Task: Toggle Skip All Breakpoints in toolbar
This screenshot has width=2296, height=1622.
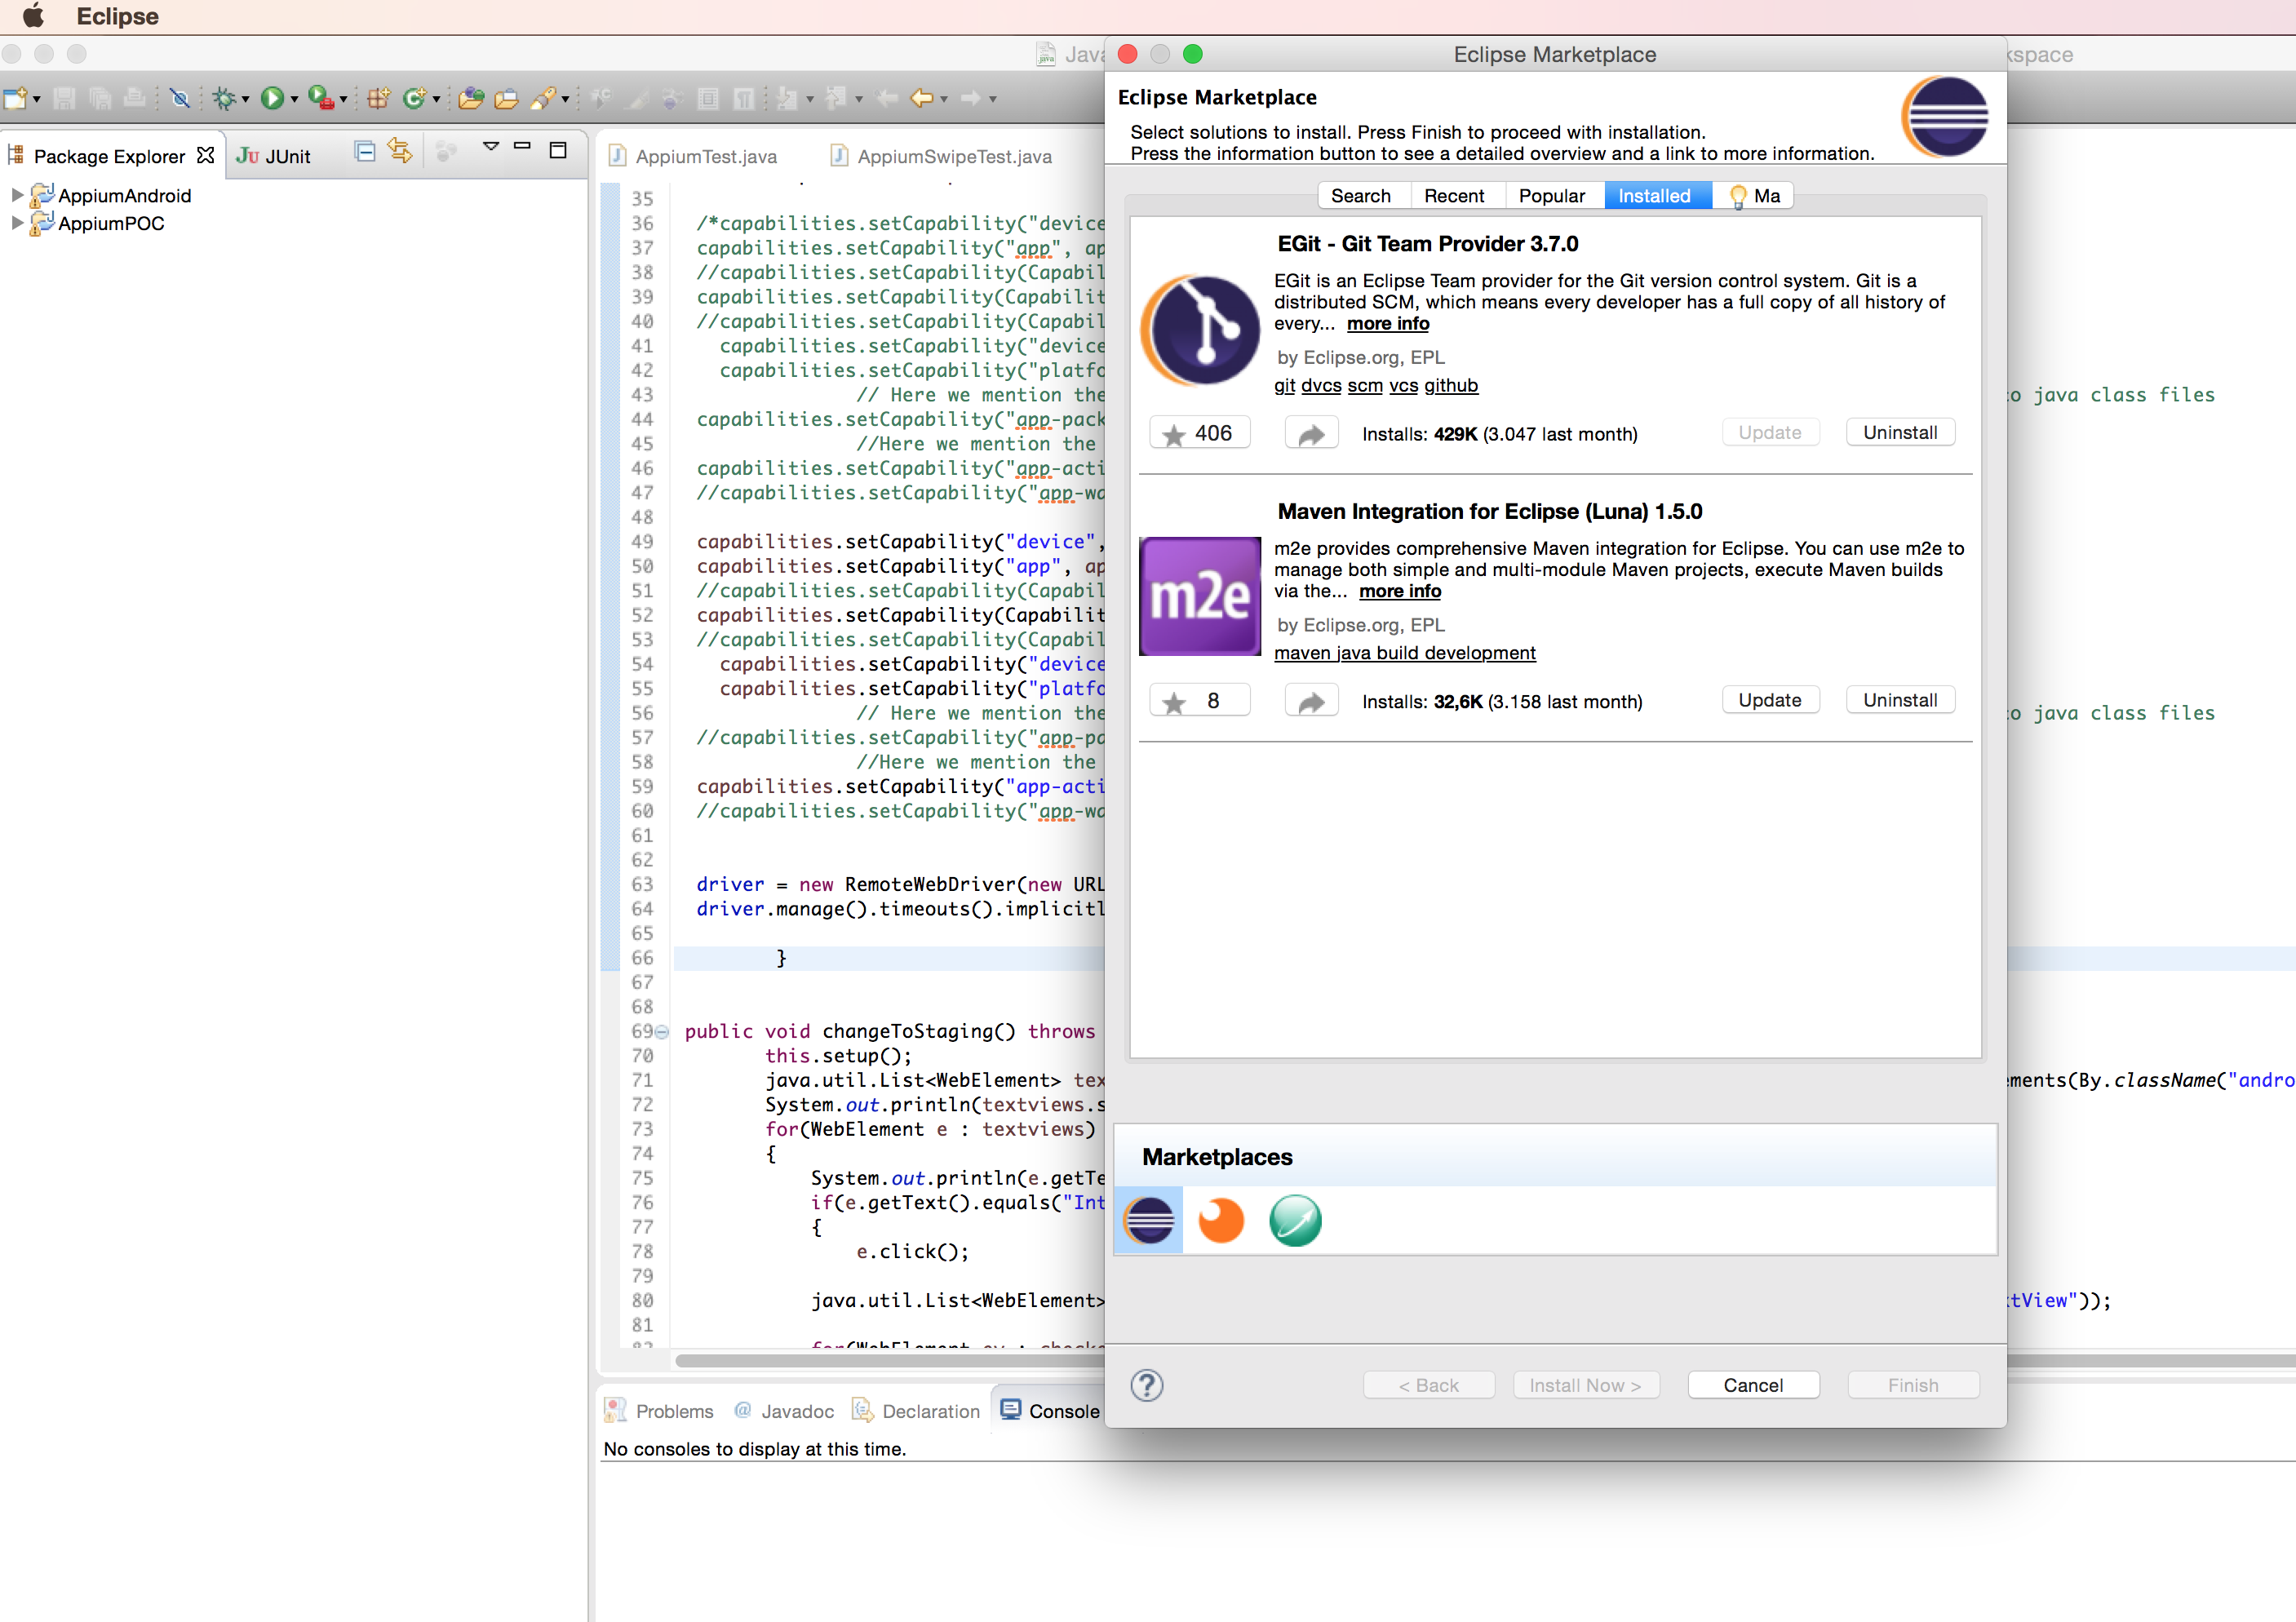Action: [x=180, y=98]
